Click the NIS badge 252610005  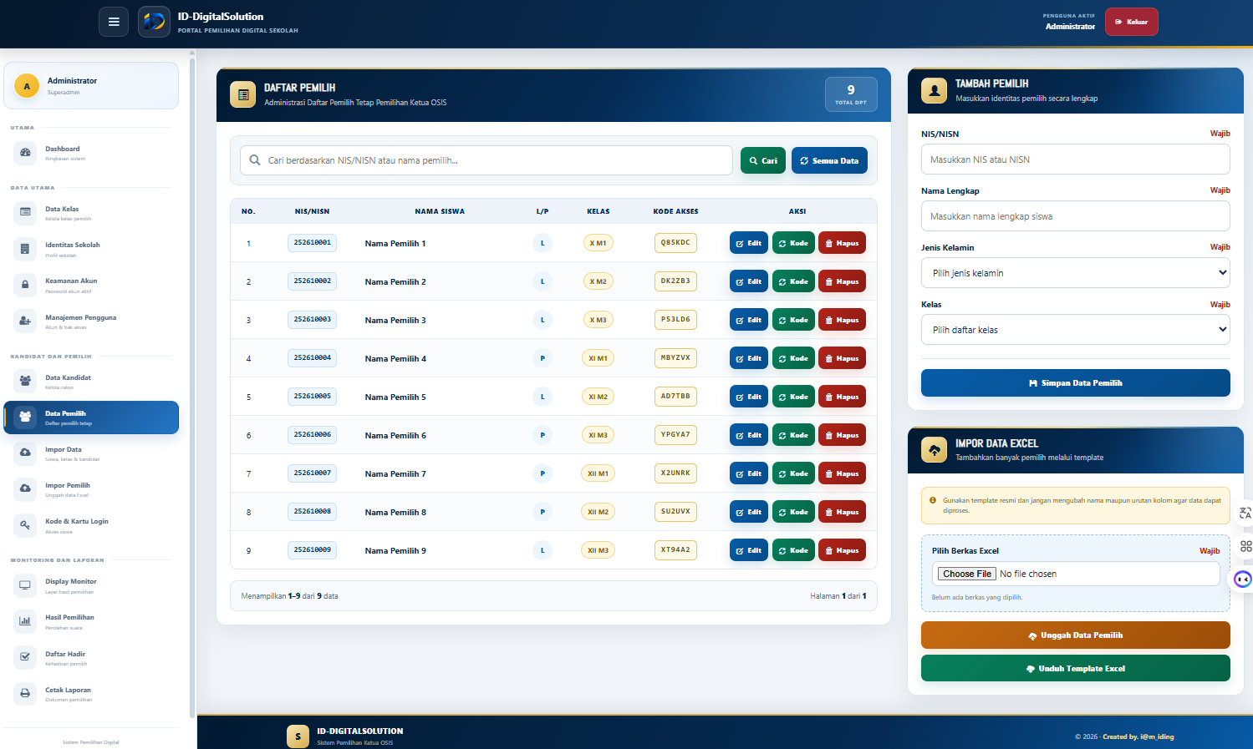pos(312,397)
